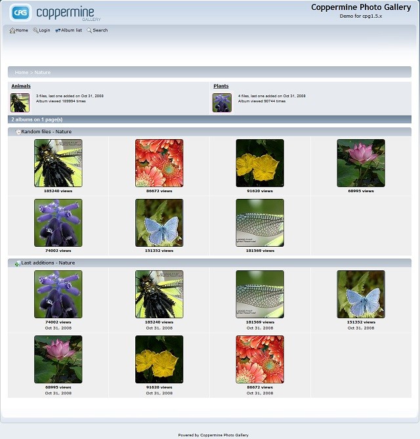The height and width of the screenshot is (439, 420).
Task: Open random purple hyacinth photo with 74002 views
Action: (x=58, y=223)
